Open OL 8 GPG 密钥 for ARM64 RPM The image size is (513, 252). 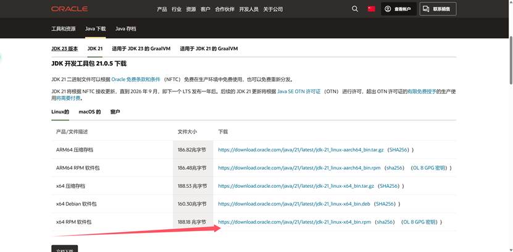(x=429, y=168)
